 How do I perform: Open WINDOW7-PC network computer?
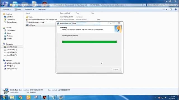[x=12, y=69]
